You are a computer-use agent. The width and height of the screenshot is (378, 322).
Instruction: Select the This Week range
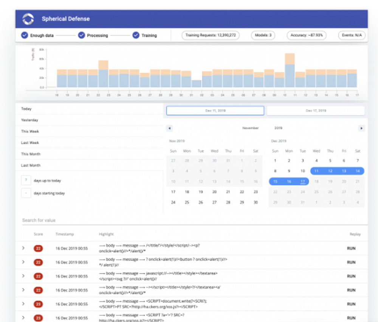[x=89, y=131]
